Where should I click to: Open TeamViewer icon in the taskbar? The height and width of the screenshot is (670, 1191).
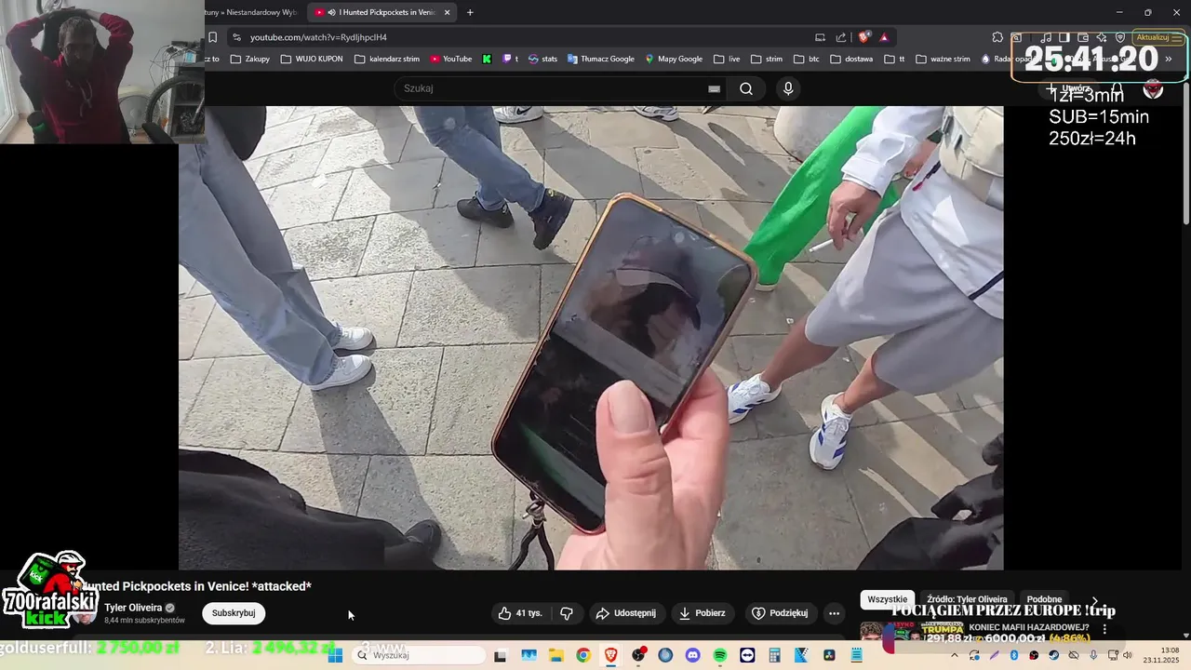747,655
